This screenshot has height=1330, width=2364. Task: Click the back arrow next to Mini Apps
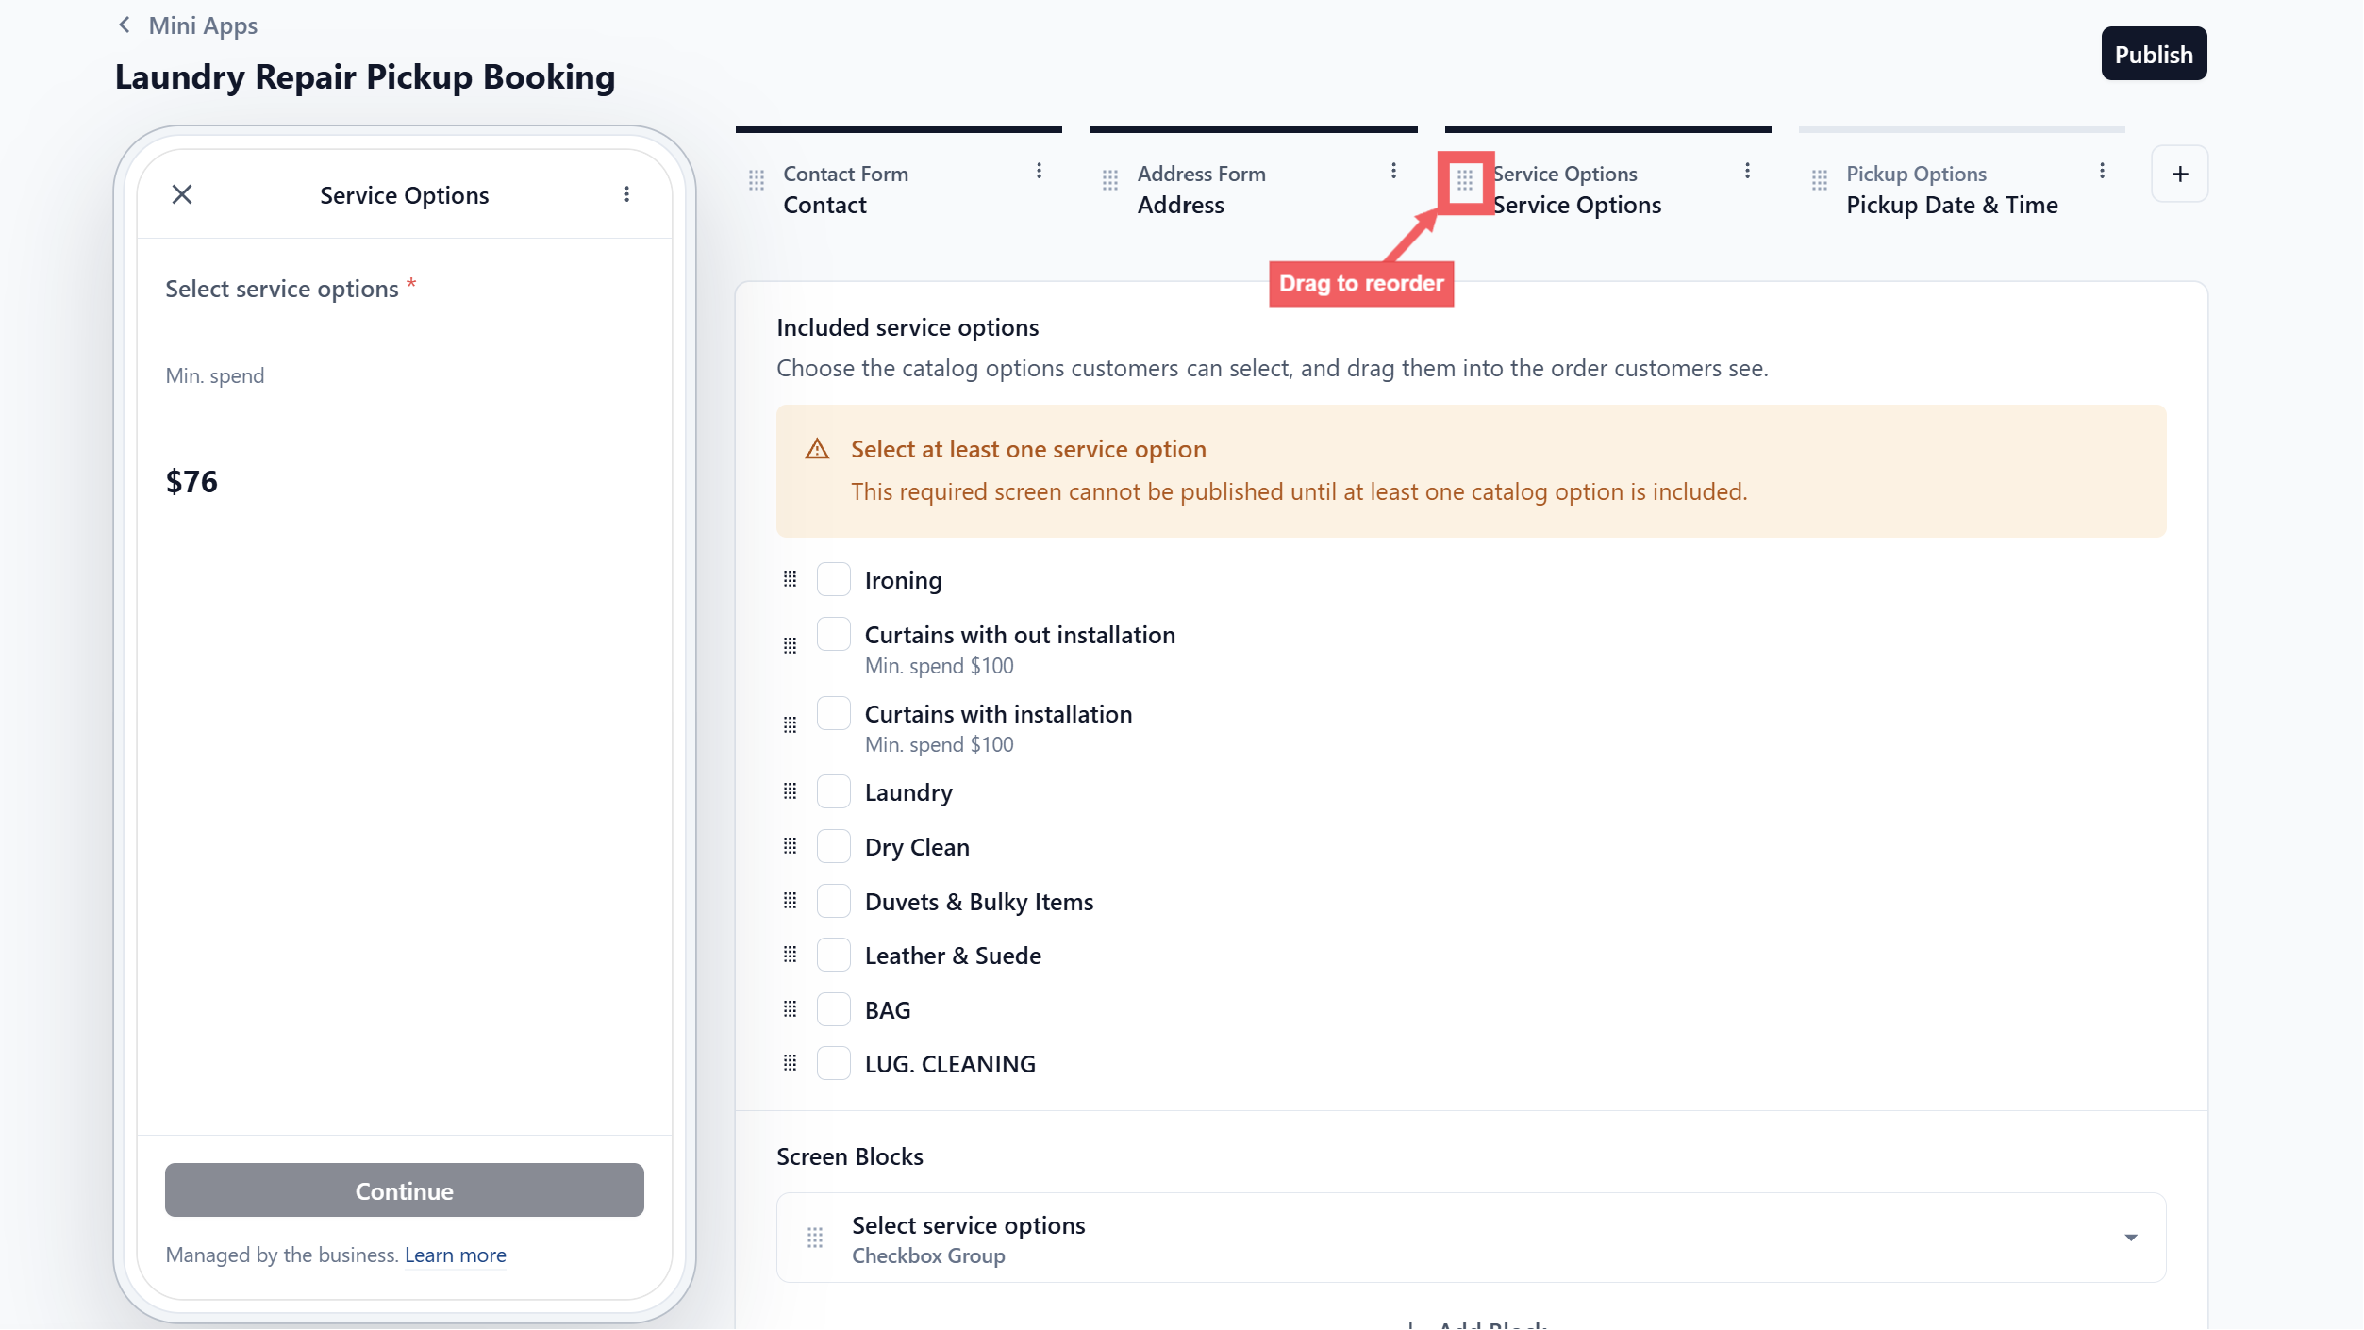click(124, 25)
